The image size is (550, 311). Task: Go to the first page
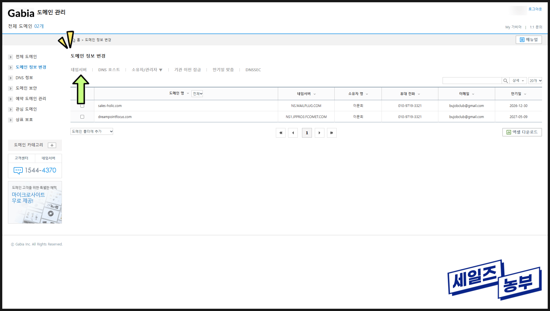point(281,133)
